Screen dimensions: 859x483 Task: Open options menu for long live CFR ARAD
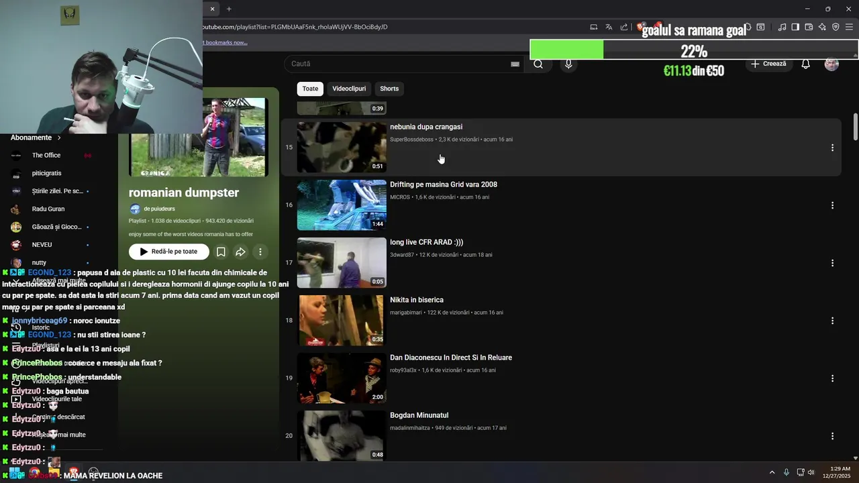832,263
